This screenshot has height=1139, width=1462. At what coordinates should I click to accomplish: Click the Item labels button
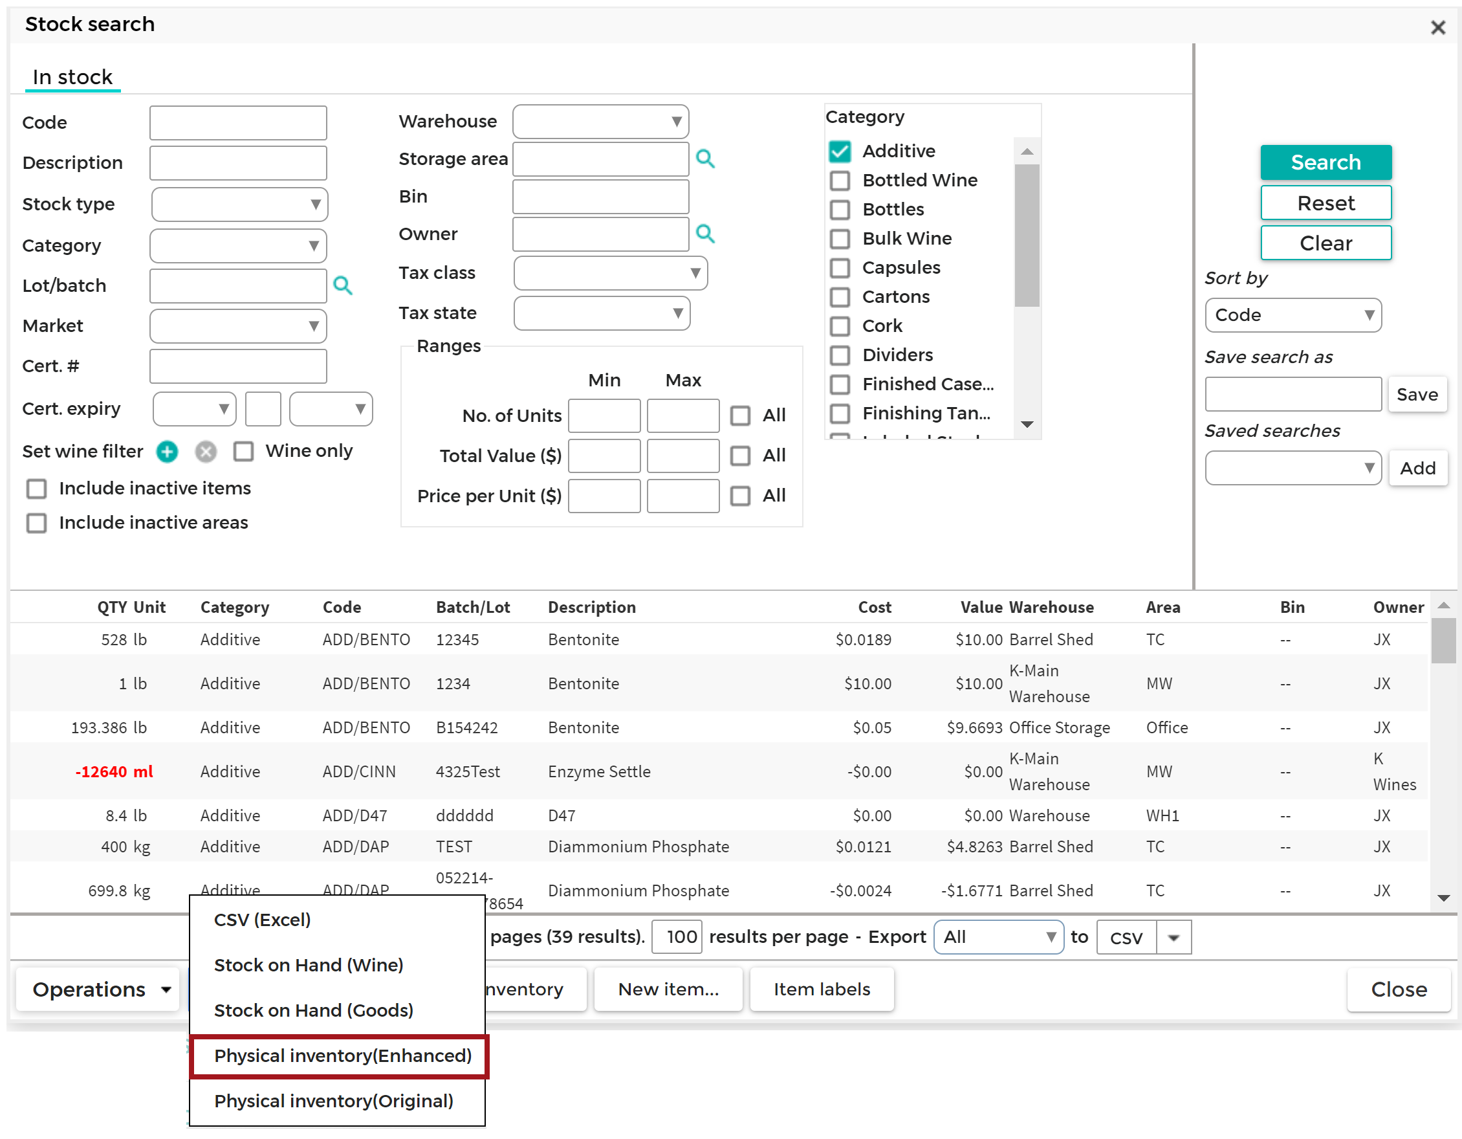pyautogui.click(x=822, y=990)
